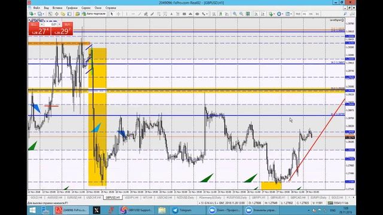Increase volume with right dropdown arrow

tap(60, 24)
